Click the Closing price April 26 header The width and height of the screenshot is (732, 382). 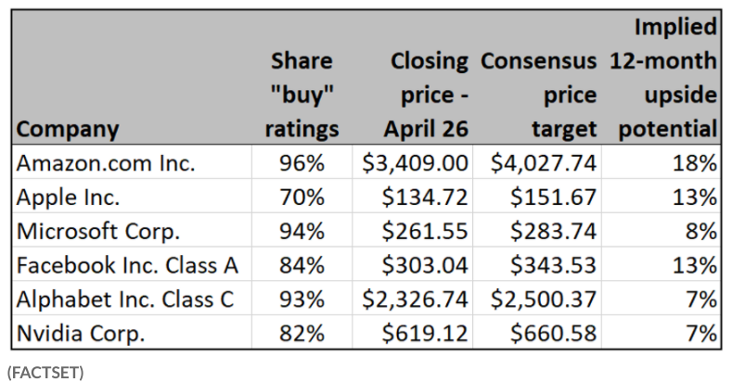click(x=425, y=95)
